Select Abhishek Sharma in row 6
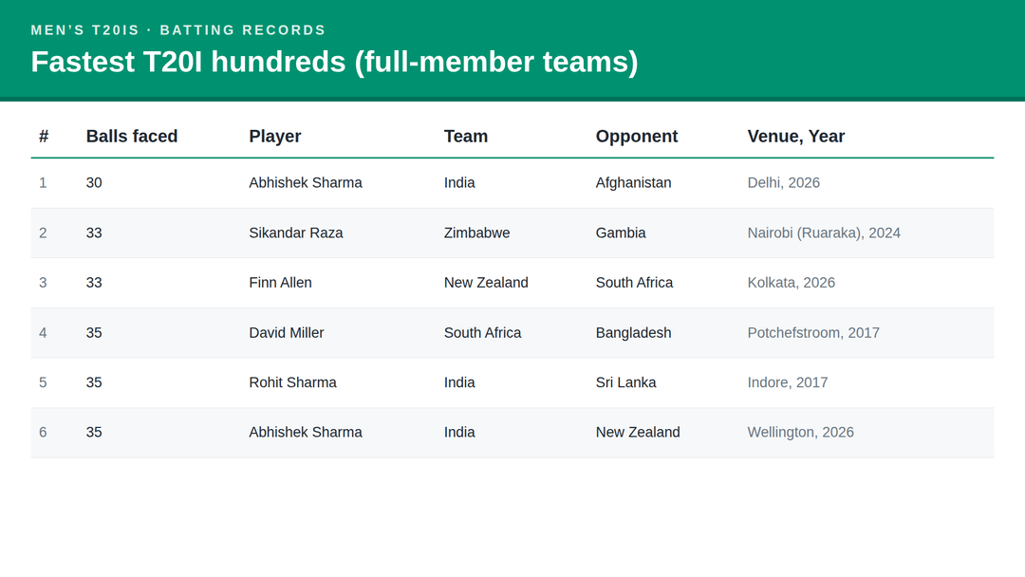This screenshot has width=1025, height=577. [x=306, y=433]
